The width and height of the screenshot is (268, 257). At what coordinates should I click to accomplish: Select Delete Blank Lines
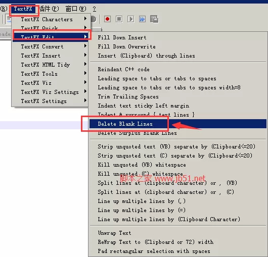tap(178, 124)
